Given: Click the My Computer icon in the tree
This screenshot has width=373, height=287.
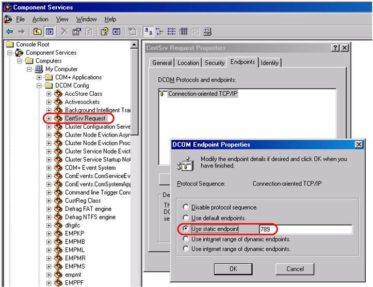Looking at the screenshot, I should click(38, 69).
